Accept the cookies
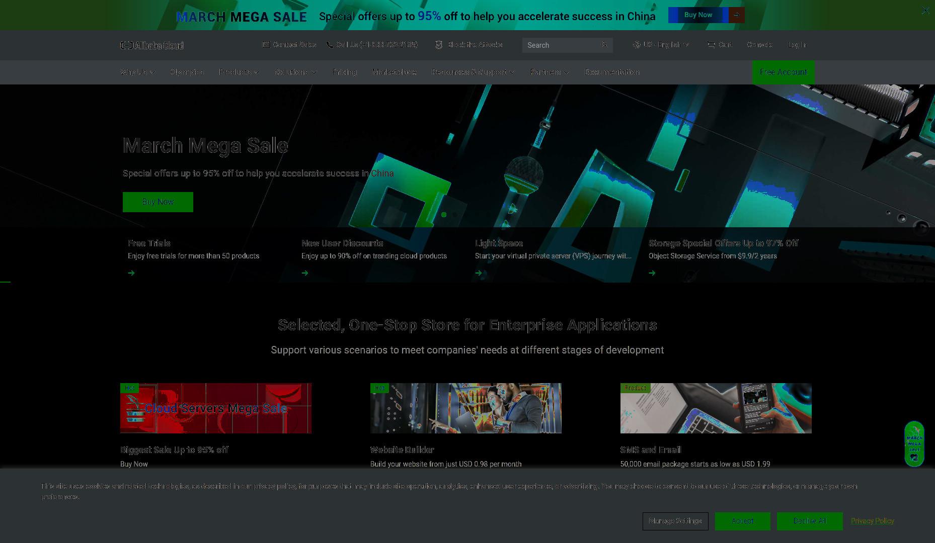Screen dimensions: 935x543 [x=743, y=521]
